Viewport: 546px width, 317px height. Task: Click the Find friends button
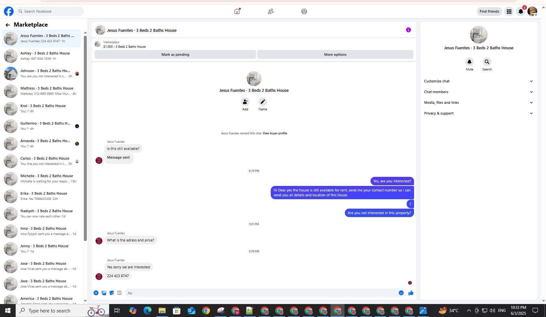click(489, 11)
